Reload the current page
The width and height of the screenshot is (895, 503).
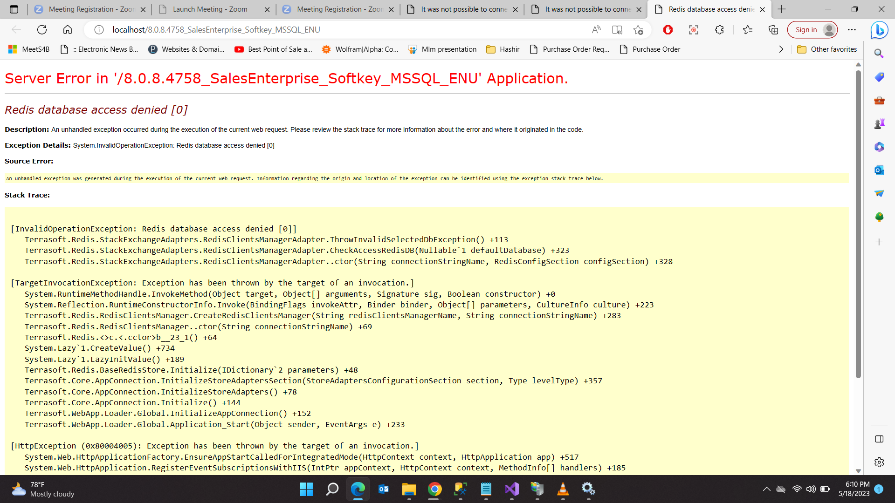coord(42,30)
